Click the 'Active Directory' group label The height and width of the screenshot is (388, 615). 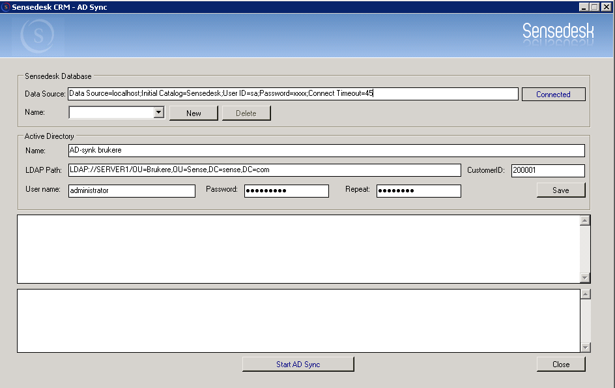(49, 136)
